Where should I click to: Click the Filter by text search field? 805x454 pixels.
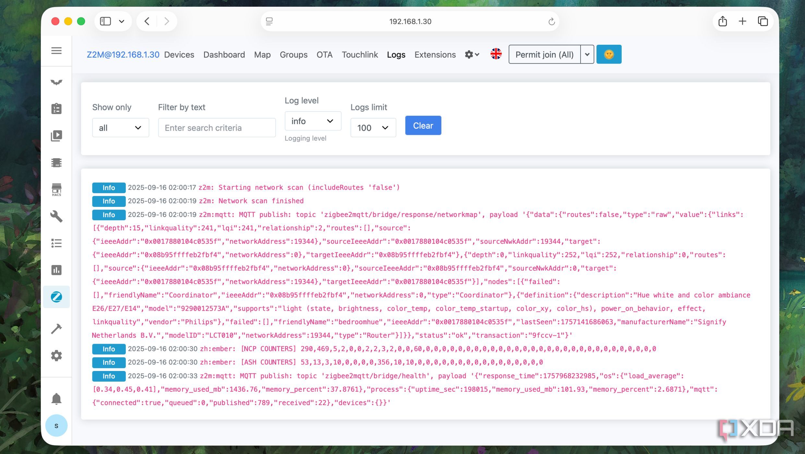click(217, 128)
